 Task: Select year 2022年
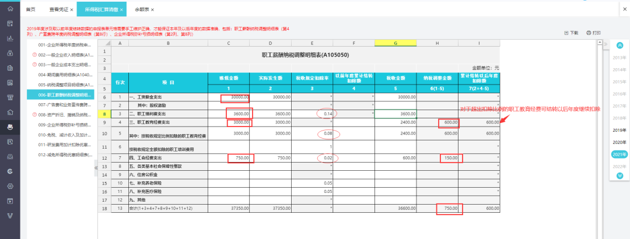click(619, 166)
